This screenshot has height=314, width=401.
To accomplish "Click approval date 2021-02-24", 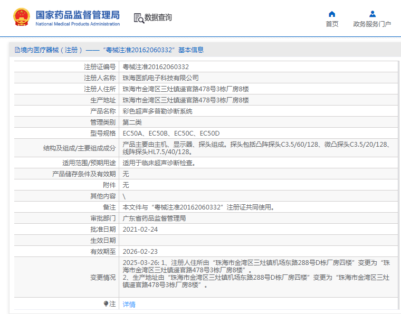I will (x=140, y=230).
